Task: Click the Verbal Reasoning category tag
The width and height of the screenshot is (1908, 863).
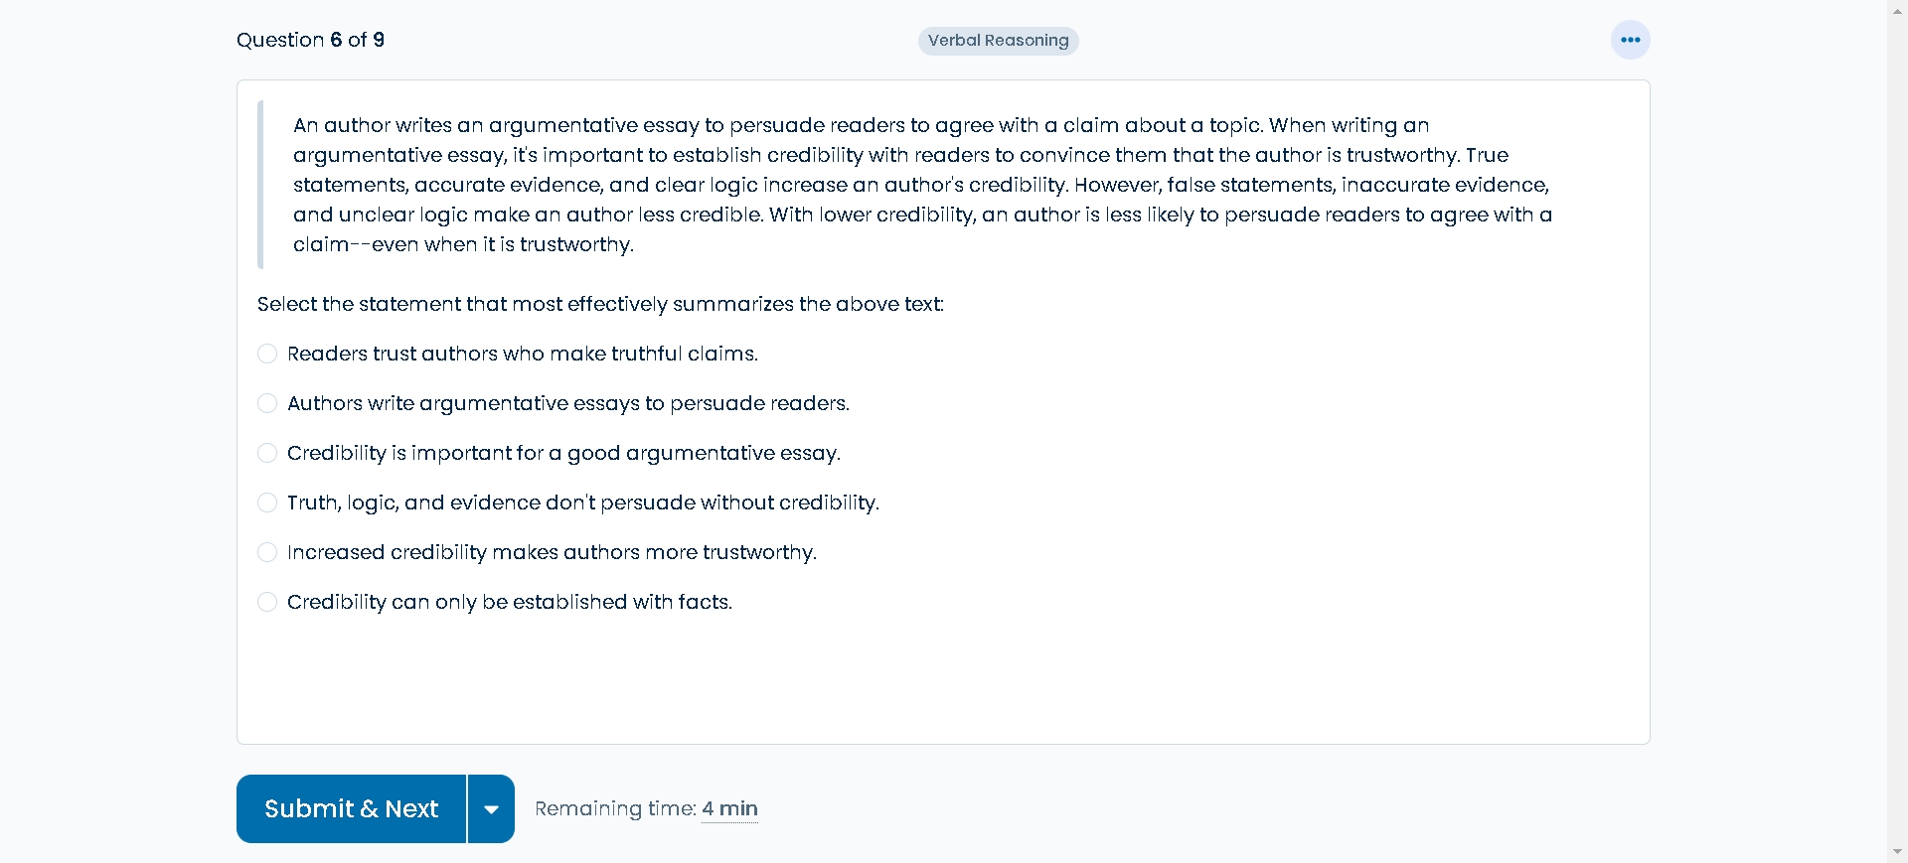Action: point(998,41)
